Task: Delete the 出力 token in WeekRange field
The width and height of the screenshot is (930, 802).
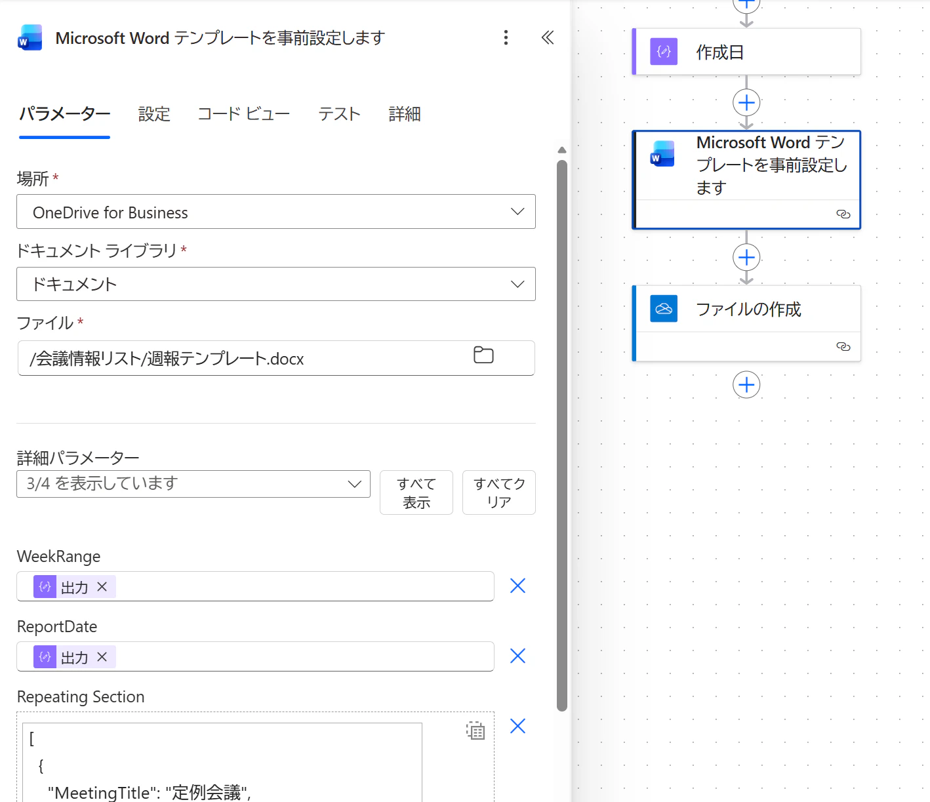Action: [102, 587]
